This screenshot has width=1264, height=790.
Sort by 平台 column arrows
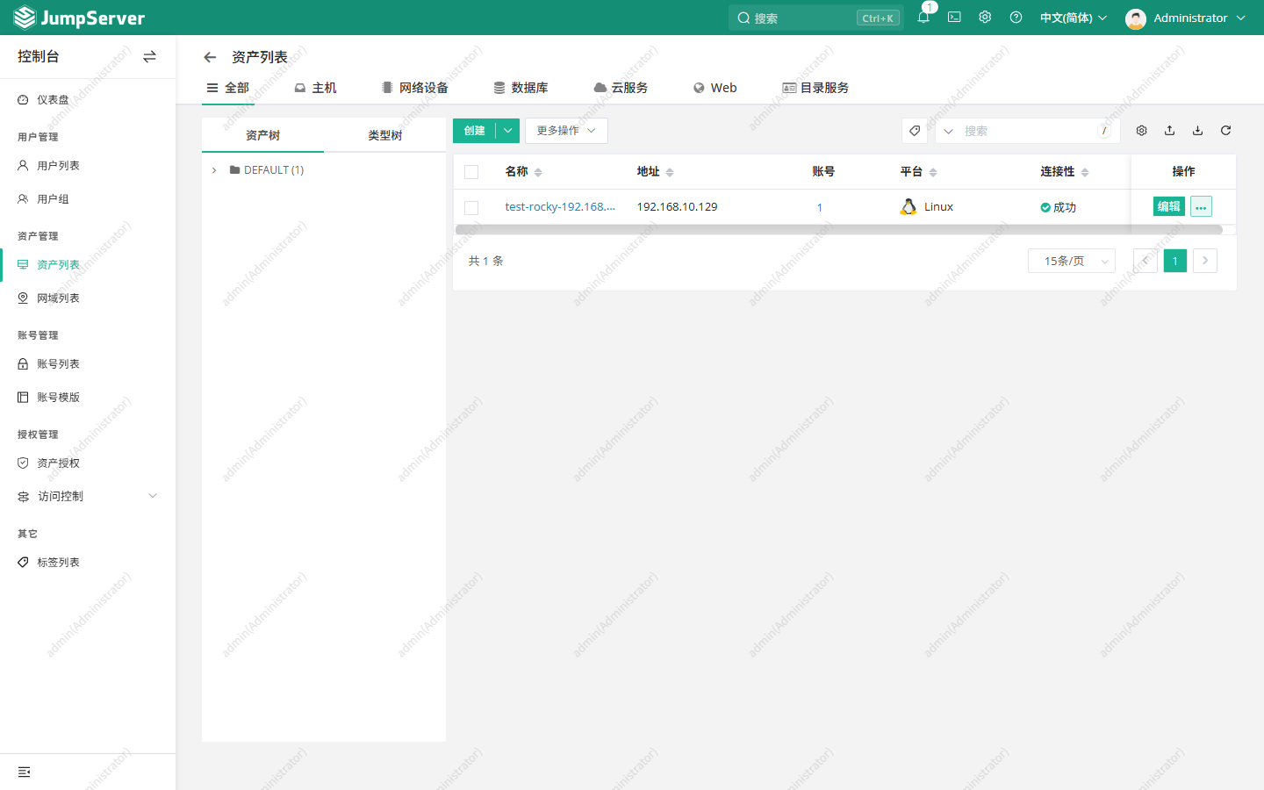click(933, 172)
